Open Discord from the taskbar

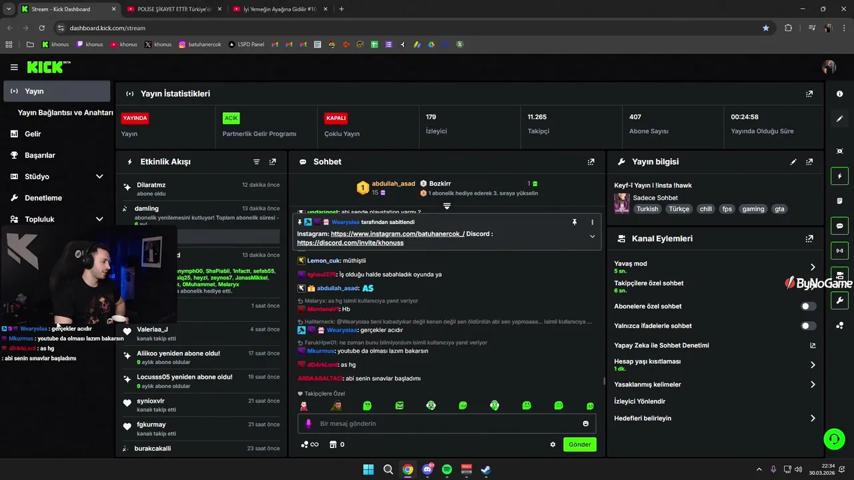click(428, 469)
